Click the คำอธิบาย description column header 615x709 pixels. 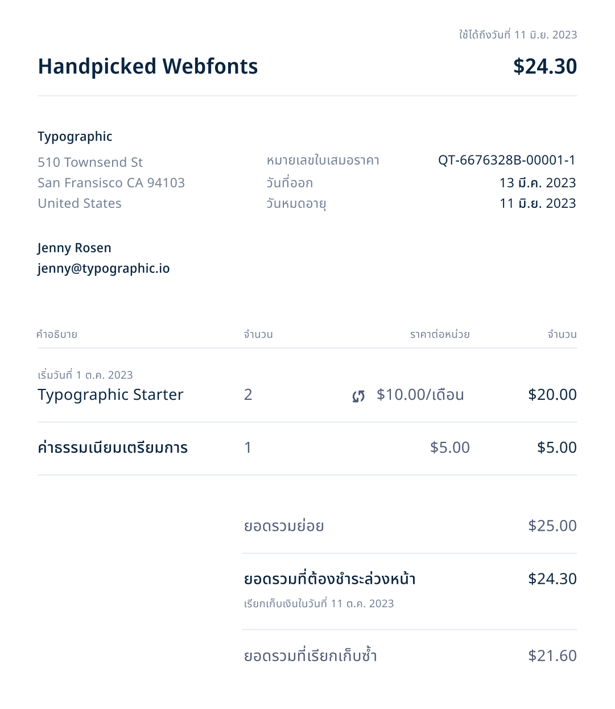click(x=57, y=334)
